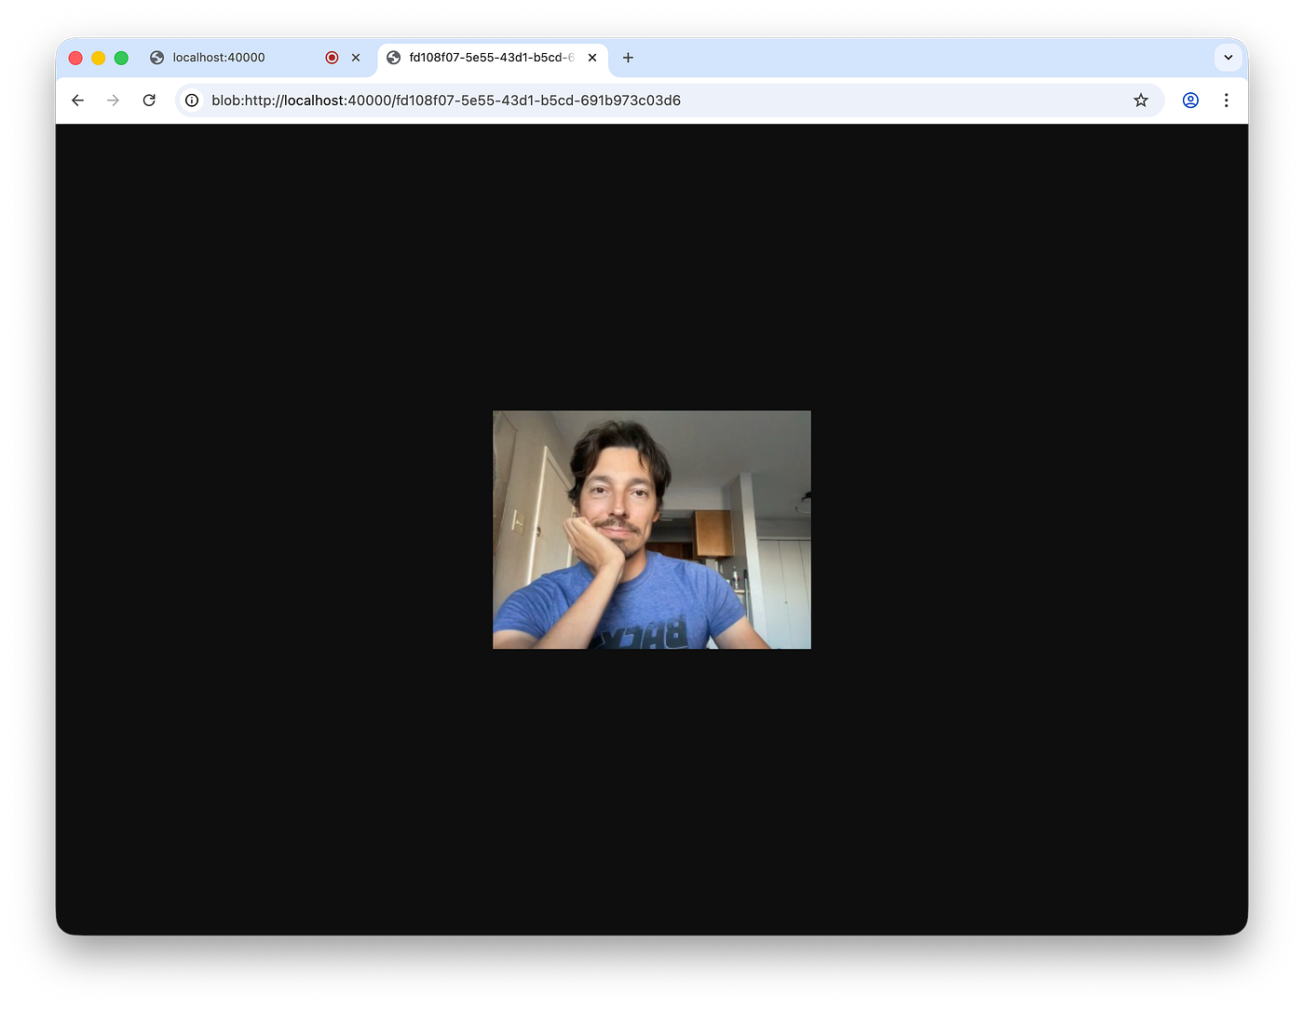Open a new tab
The image size is (1304, 1009).
tap(628, 58)
